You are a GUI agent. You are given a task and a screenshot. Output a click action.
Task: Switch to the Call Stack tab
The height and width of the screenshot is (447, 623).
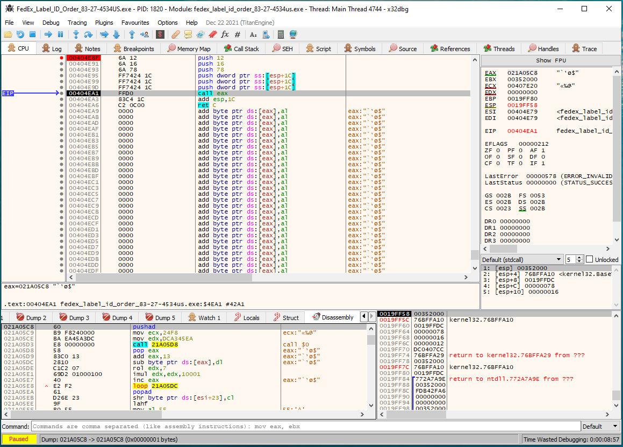point(241,48)
